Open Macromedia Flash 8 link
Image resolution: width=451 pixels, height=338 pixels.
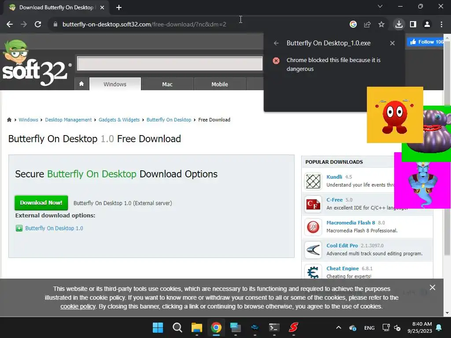tap(351, 223)
